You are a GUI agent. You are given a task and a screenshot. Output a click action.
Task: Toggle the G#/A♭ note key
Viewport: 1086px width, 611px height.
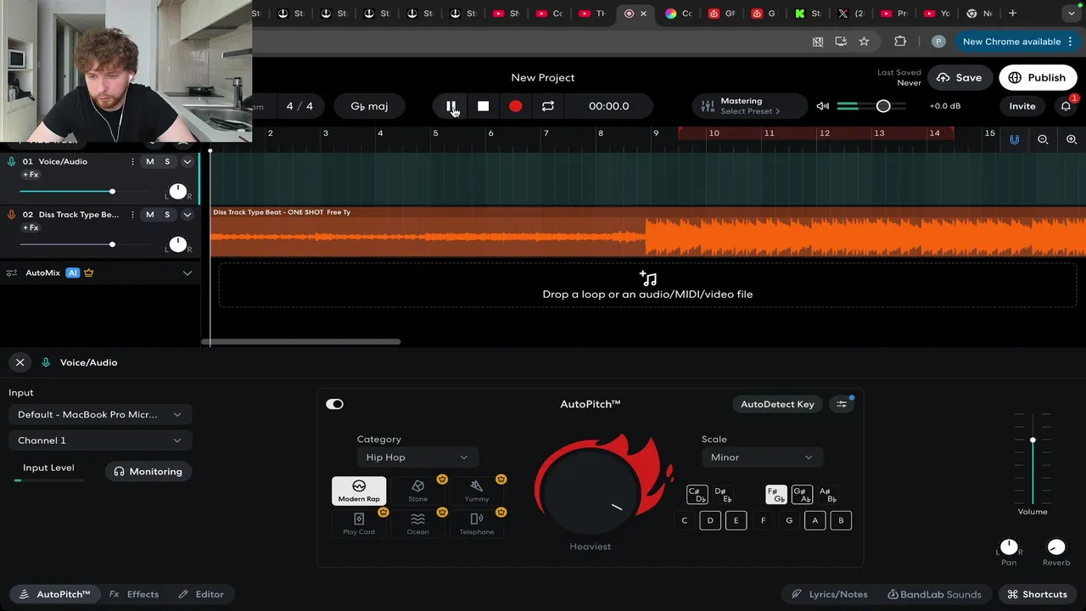click(802, 495)
